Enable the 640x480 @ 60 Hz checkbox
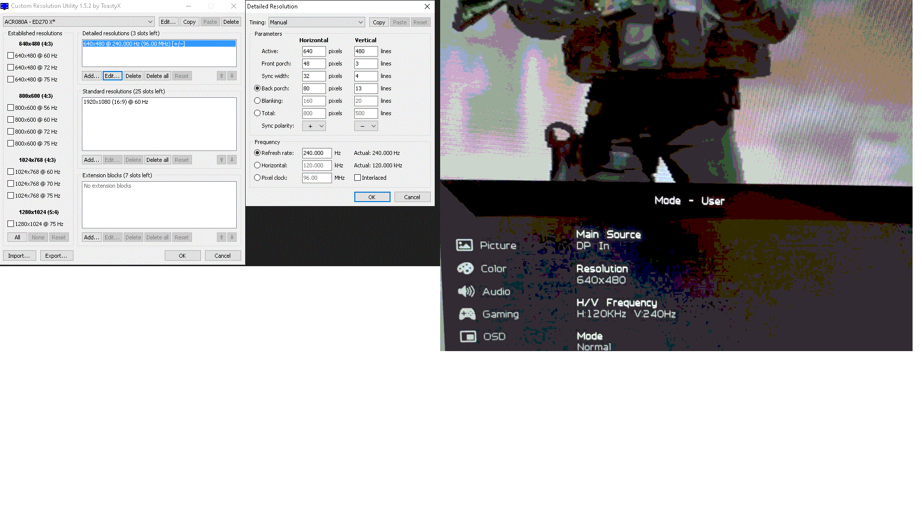The width and height of the screenshot is (922, 512). (10, 56)
